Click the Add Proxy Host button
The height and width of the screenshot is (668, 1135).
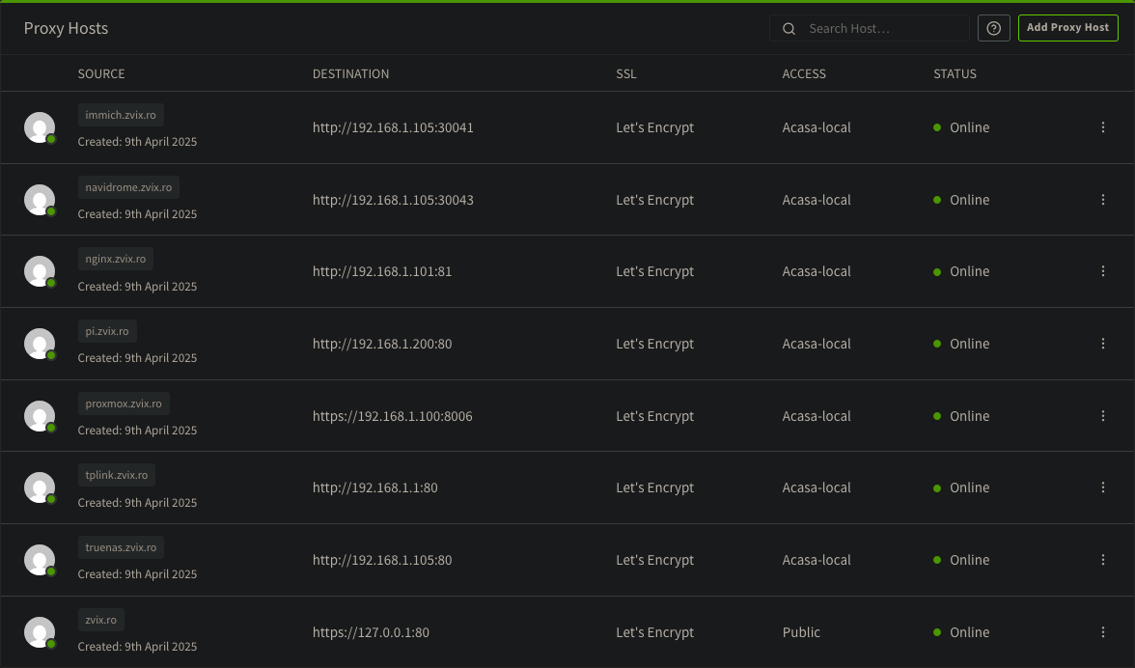(1067, 27)
